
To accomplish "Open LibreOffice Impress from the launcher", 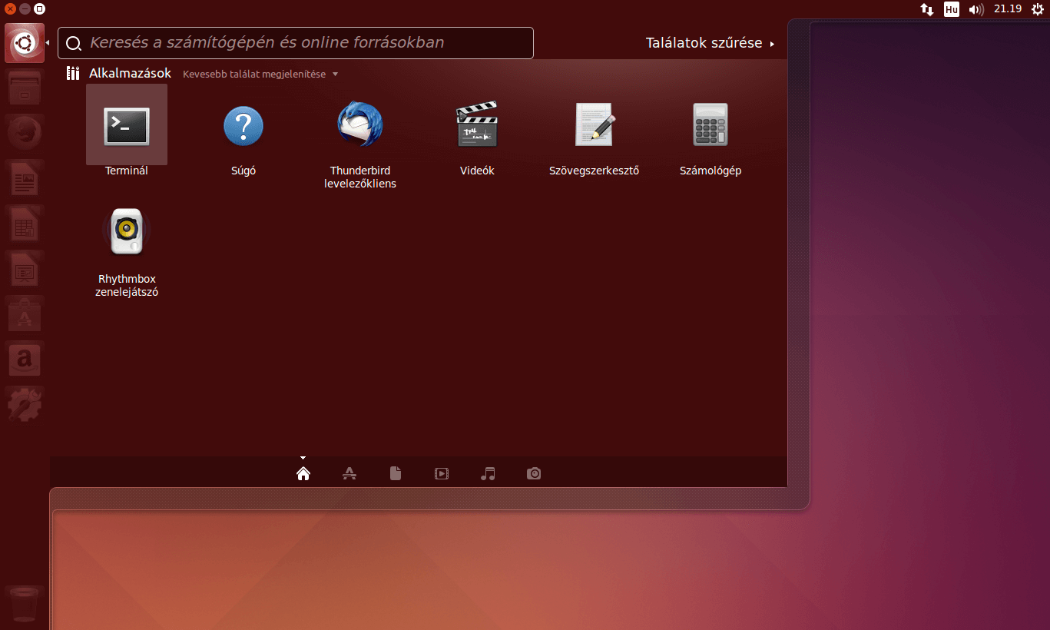I will pyautogui.click(x=25, y=270).
